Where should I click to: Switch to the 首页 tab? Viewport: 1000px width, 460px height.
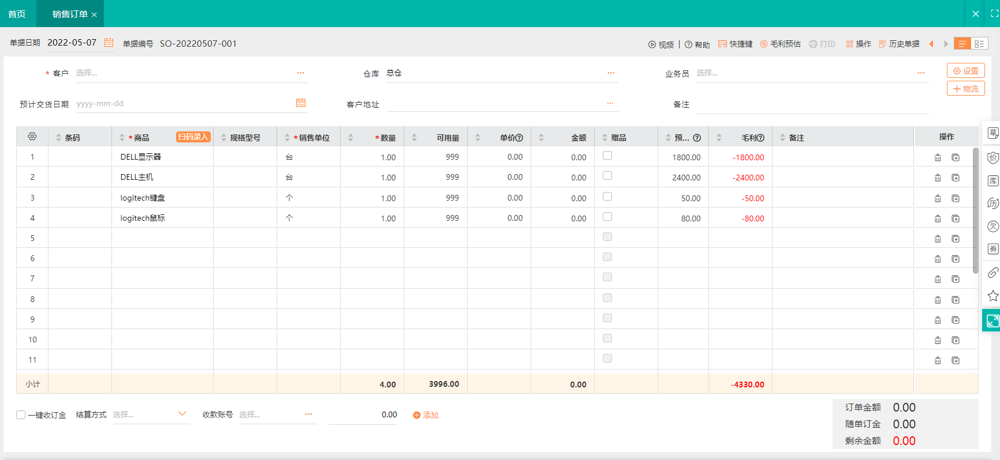click(x=17, y=14)
